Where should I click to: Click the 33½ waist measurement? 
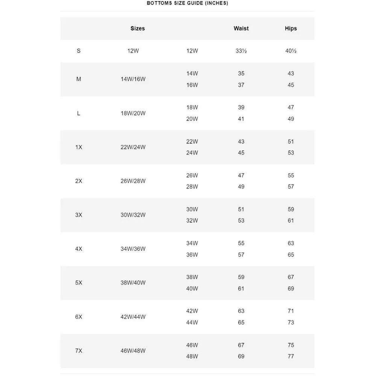[241, 51]
